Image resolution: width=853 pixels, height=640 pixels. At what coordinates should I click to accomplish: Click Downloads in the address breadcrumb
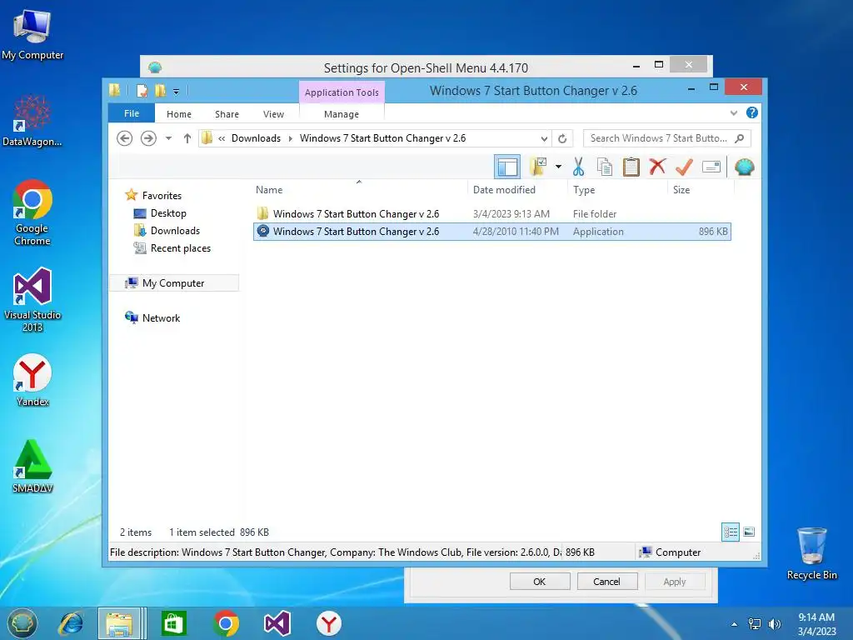point(257,138)
